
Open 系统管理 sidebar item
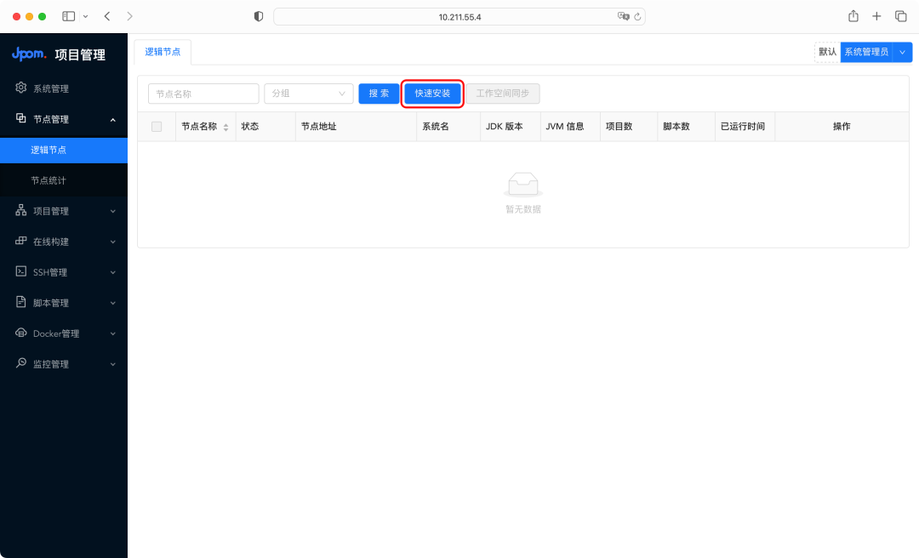click(63, 88)
